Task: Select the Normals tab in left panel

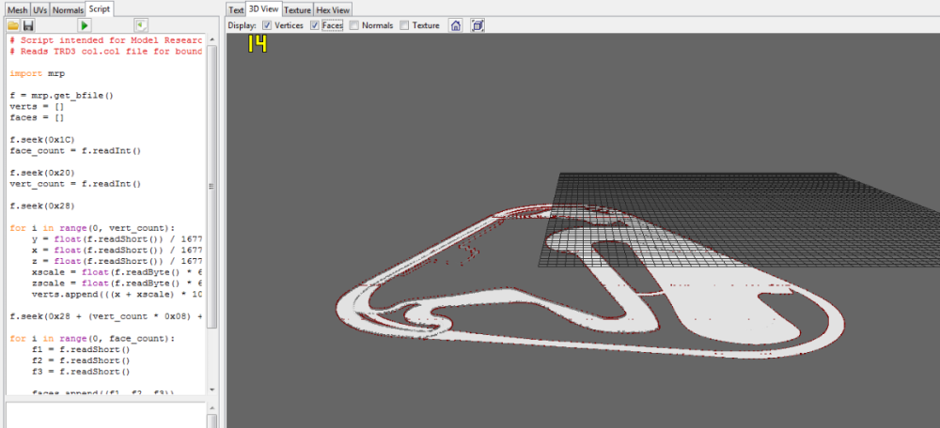Action: tap(69, 8)
